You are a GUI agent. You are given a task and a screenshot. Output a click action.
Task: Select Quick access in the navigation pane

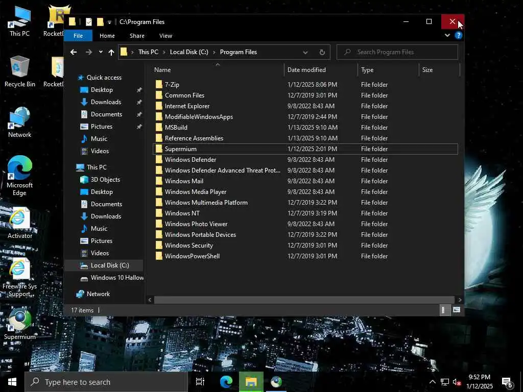point(104,78)
